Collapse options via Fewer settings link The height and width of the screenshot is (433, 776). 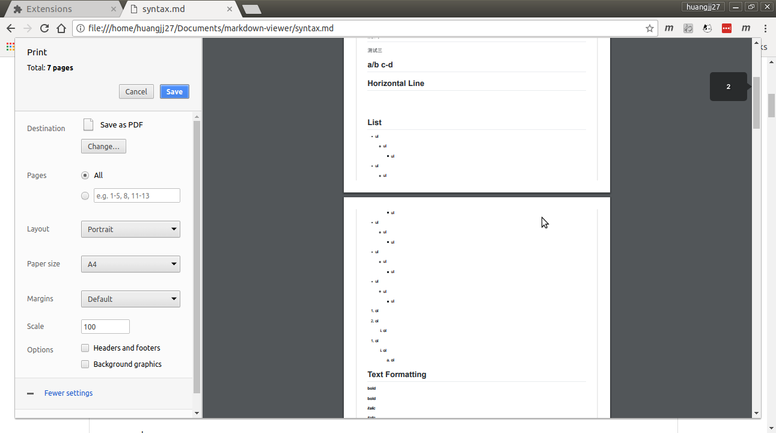click(69, 393)
